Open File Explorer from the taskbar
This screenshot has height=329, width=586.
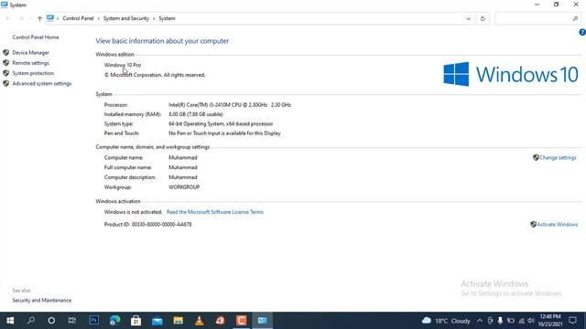point(179,321)
